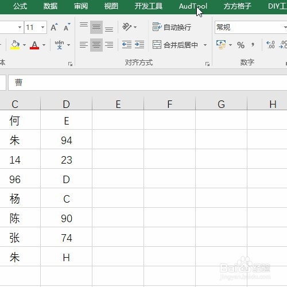This screenshot has height=287, width=287.
Task: Select column E header
Action: [x=118, y=104]
